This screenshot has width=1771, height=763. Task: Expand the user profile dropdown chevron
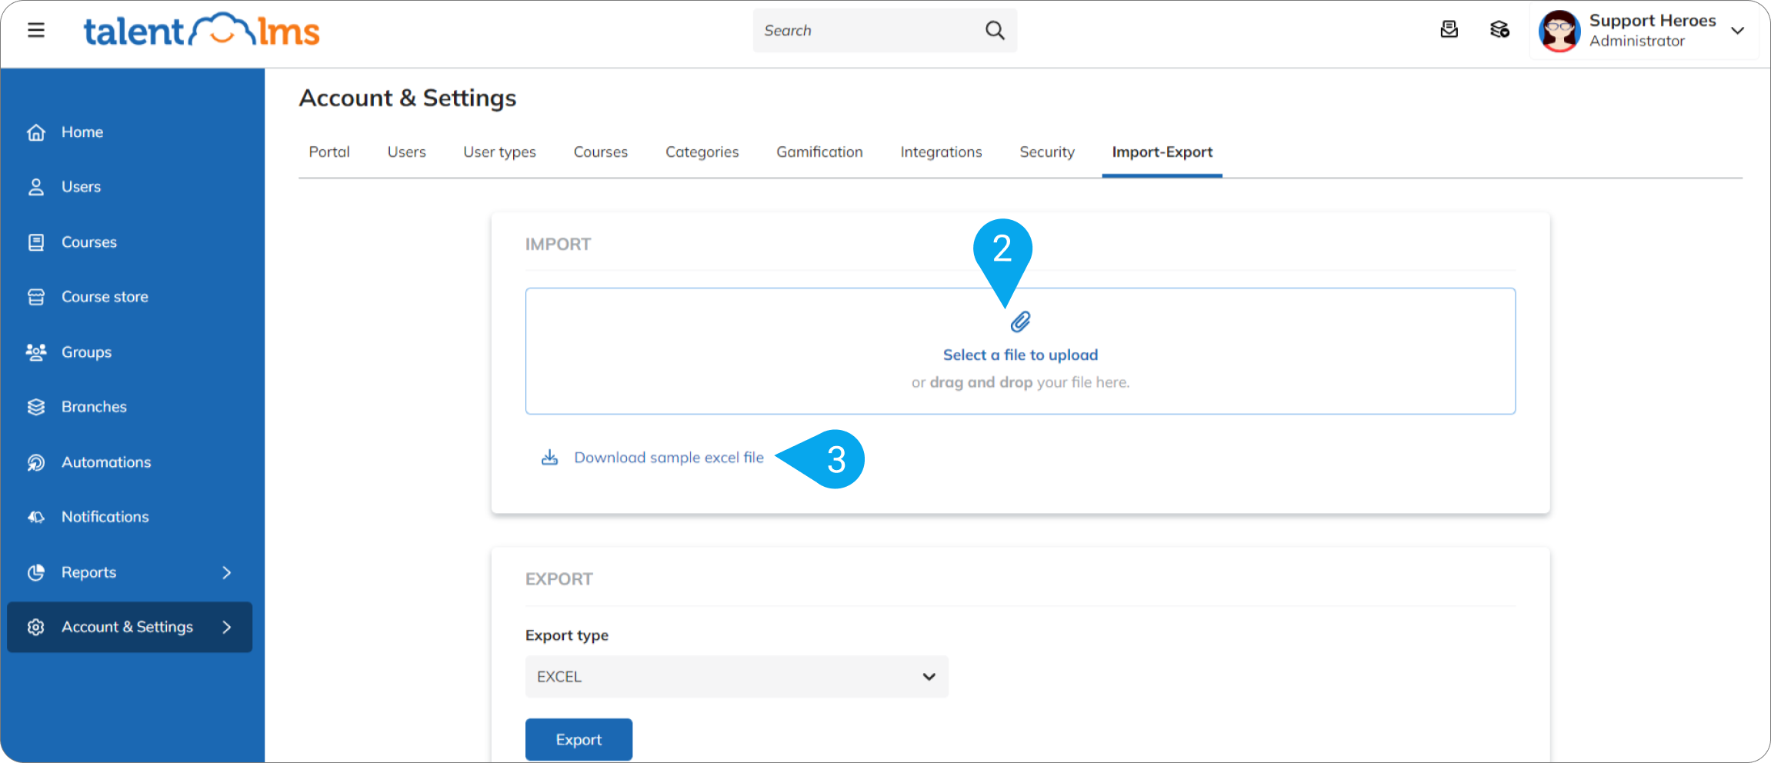pyautogui.click(x=1737, y=31)
